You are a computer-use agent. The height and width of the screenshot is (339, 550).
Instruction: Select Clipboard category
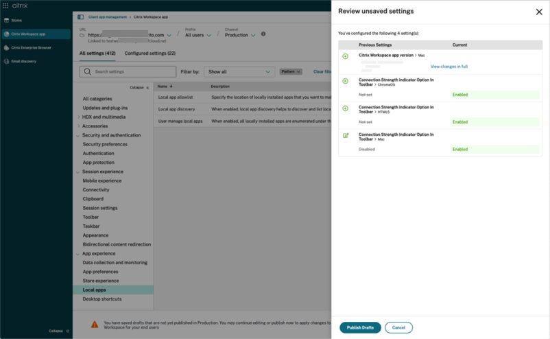pos(93,199)
